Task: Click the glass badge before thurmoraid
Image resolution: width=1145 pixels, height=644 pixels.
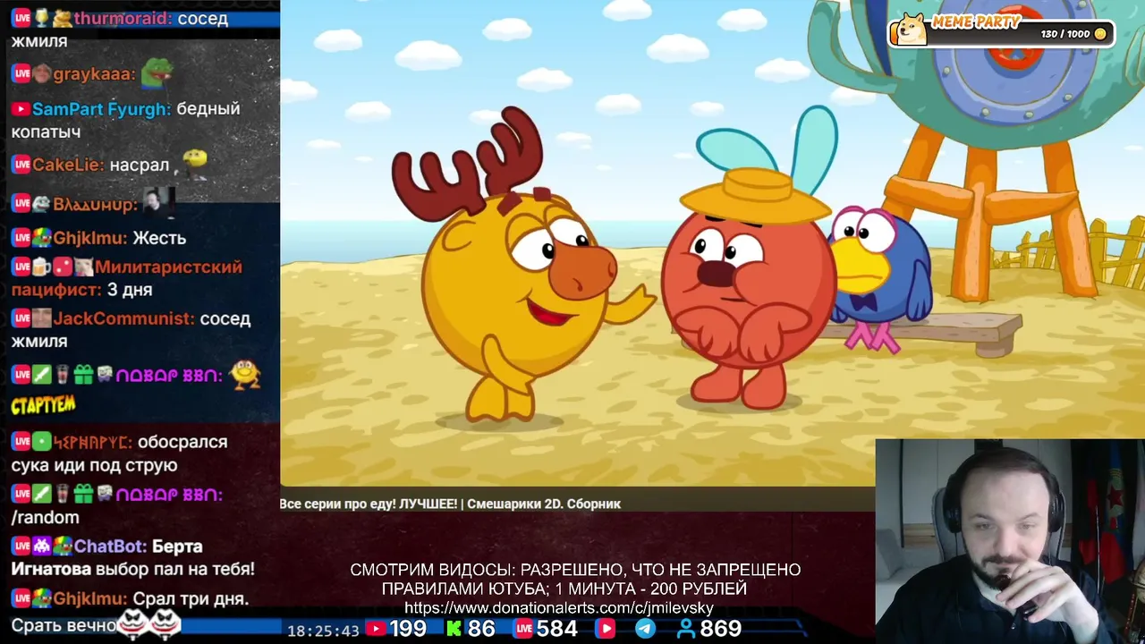Action: click(x=41, y=18)
